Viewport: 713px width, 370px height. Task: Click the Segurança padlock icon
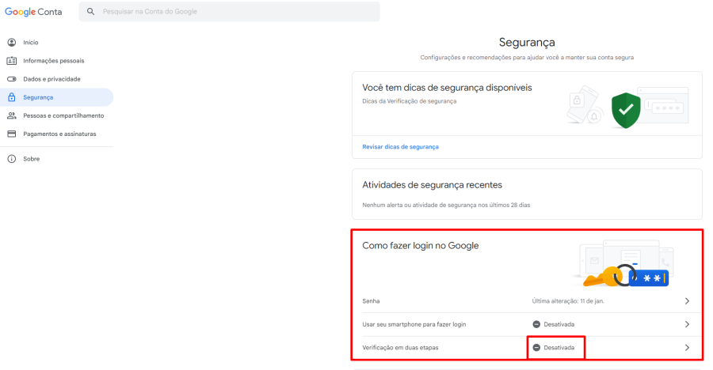[x=11, y=97]
